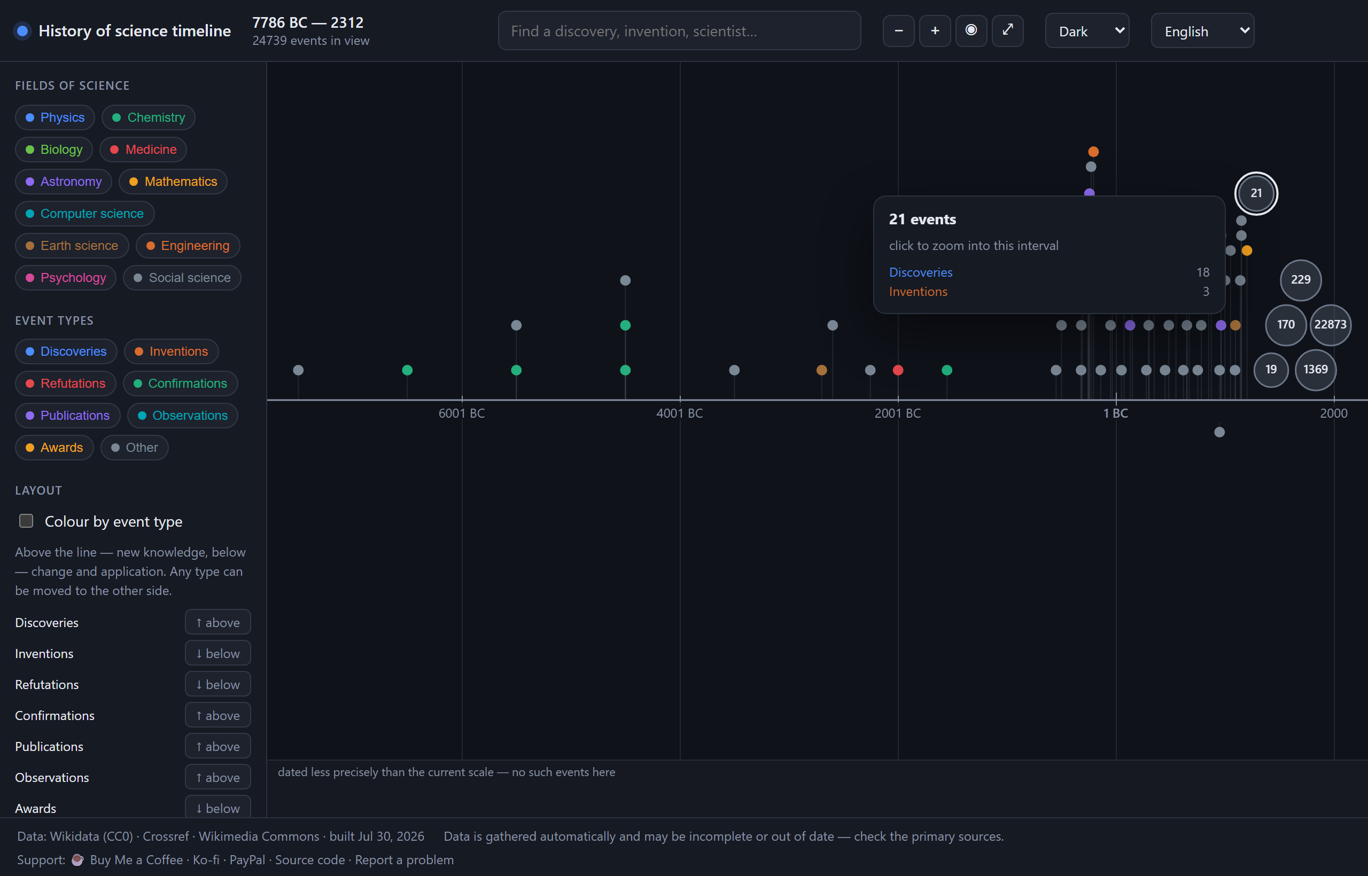1368x876 pixels.
Task: Open the cluster bubble labeled 22873
Action: coord(1331,325)
